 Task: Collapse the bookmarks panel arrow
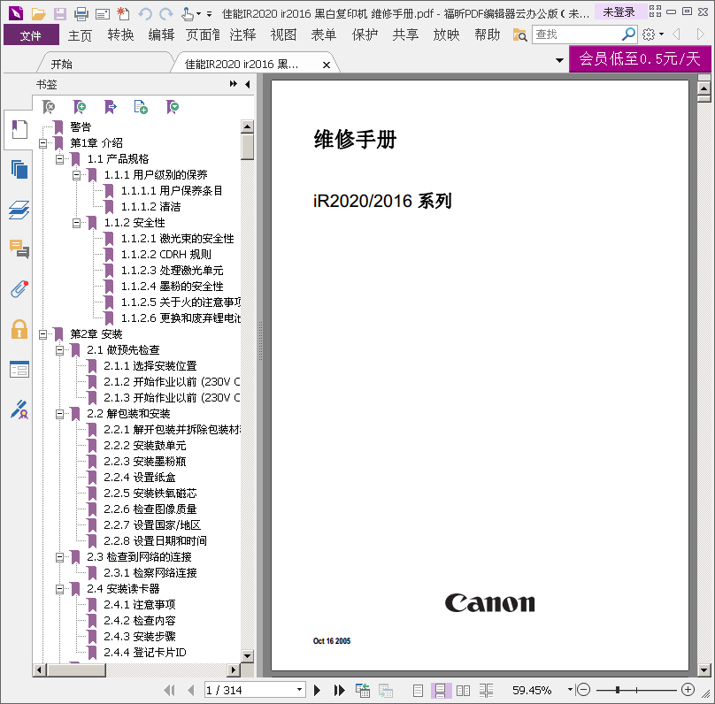pos(248,84)
